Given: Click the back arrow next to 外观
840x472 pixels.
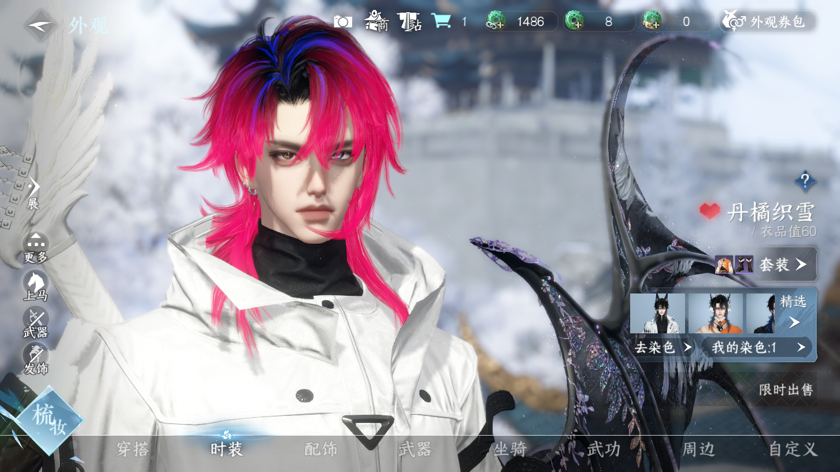Looking at the screenshot, I should [x=40, y=25].
